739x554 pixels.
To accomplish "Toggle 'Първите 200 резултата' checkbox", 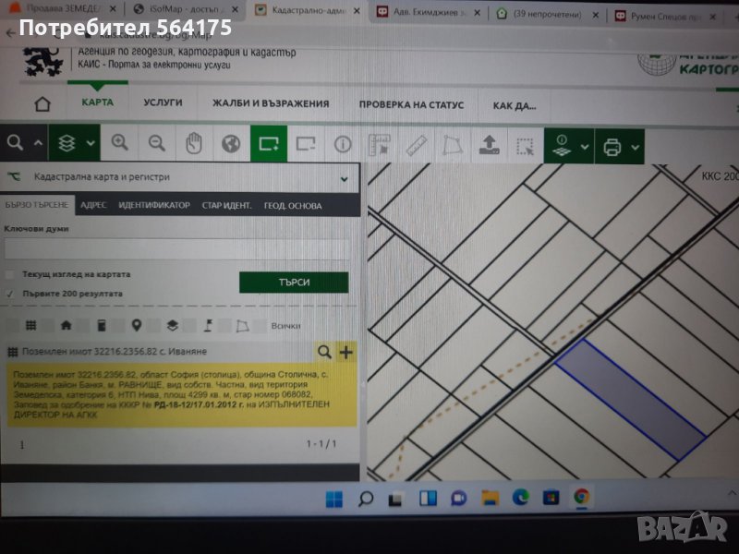I will 10,294.
